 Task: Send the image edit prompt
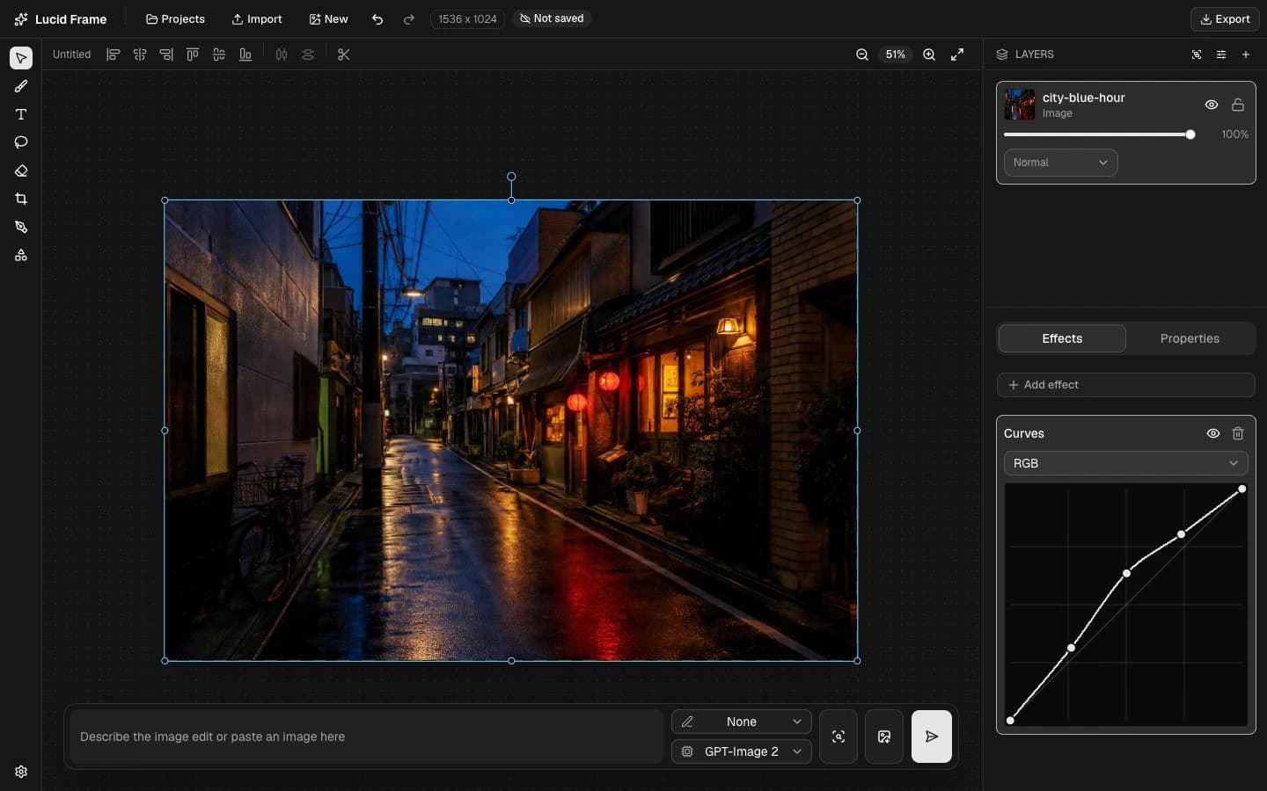(932, 737)
